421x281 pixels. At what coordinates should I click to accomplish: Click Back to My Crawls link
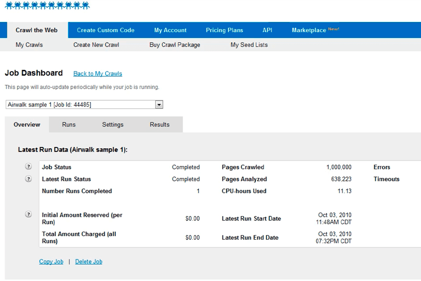pyautogui.click(x=98, y=74)
